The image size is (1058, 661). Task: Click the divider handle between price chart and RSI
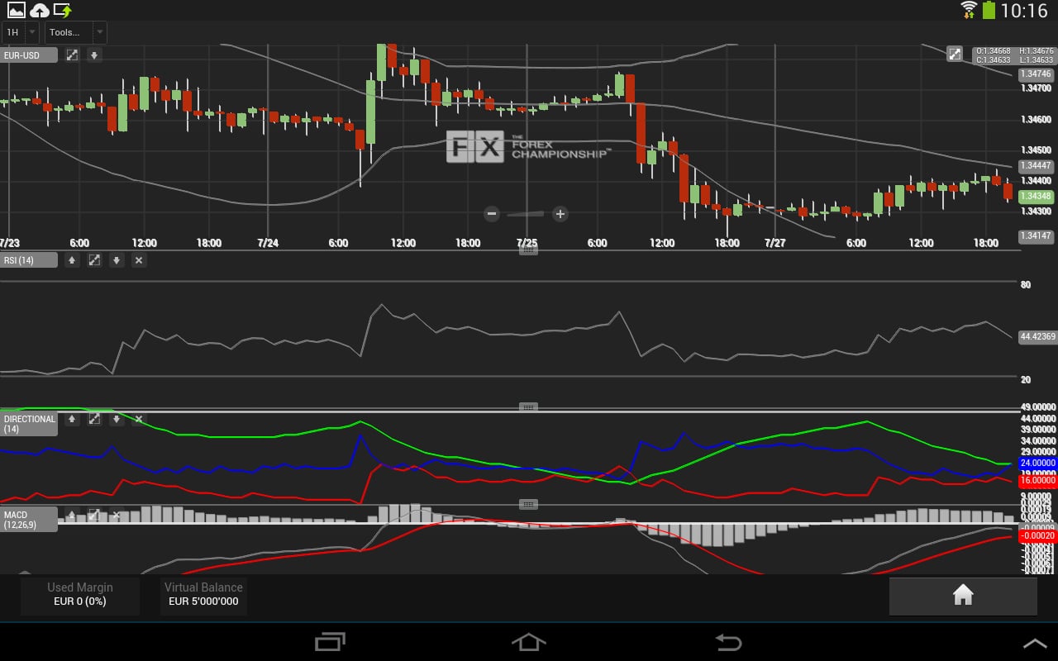click(x=528, y=250)
